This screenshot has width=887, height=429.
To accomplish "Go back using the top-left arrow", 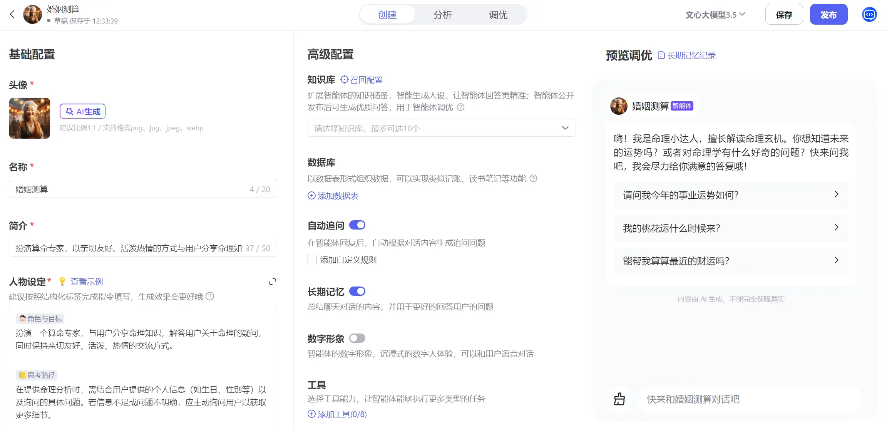I will (x=12, y=15).
